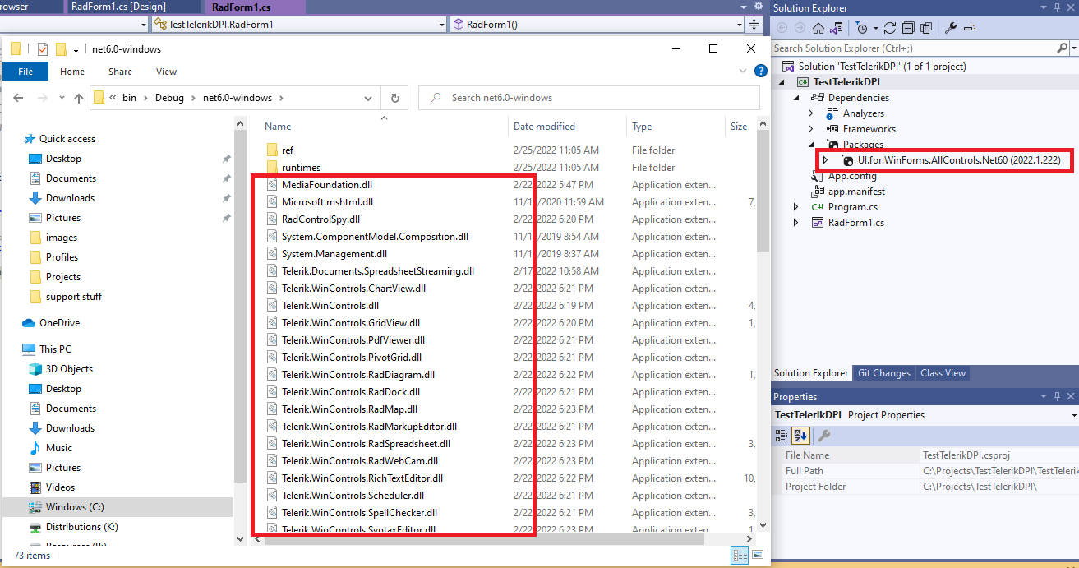
Task: Open Home ribbon tab in Explorer
Action: pos(72,72)
